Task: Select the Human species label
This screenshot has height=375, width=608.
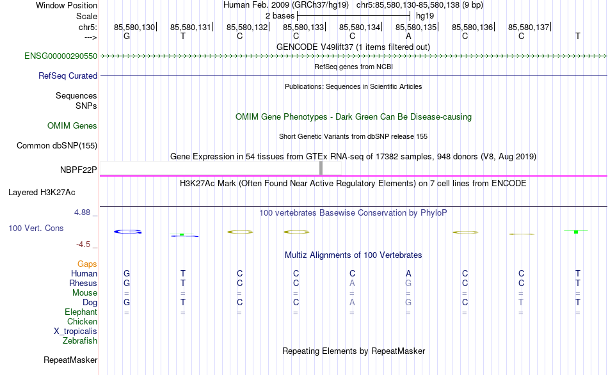Action: (84, 274)
